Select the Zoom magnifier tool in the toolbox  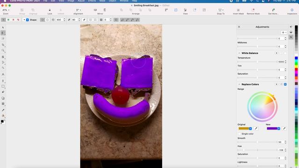pos(3,50)
